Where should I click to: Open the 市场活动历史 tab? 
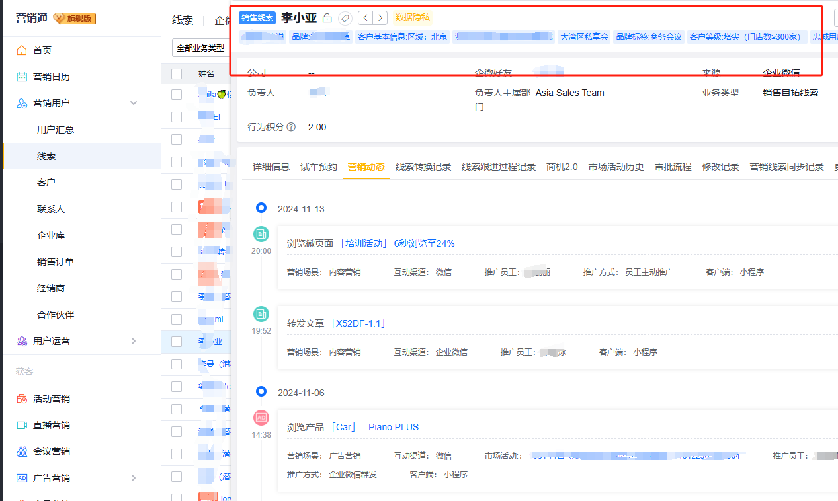point(616,167)
